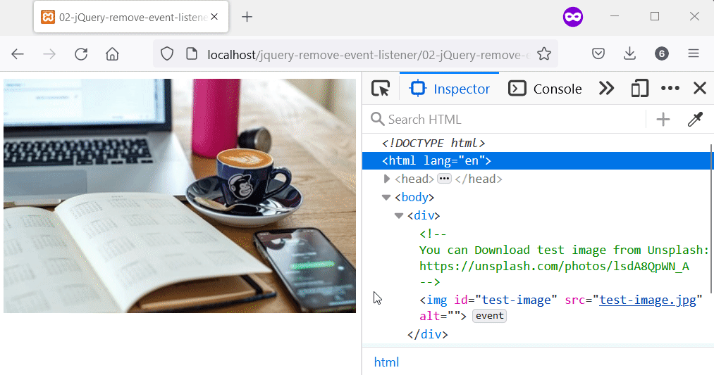
Task: Switch to the Console tab
Action: [546, 89]
